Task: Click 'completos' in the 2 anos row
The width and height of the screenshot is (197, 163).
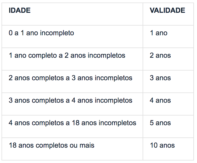Action: pyautogui.click(x=48, y=78)
